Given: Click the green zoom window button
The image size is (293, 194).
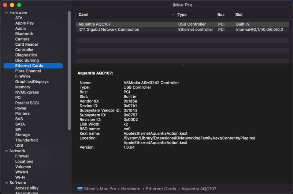Looking at the screenshot, I should 19,5.
